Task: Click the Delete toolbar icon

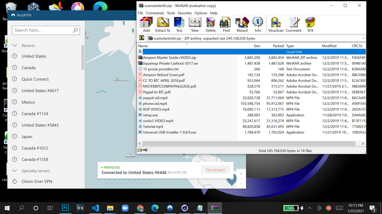Action: click(211, 25)
